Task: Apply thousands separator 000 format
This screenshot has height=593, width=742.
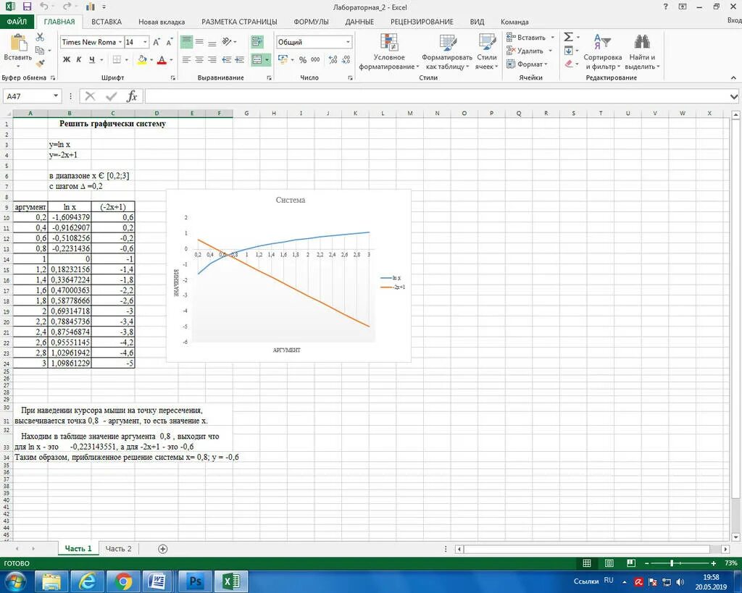Action: coord(315,59)
